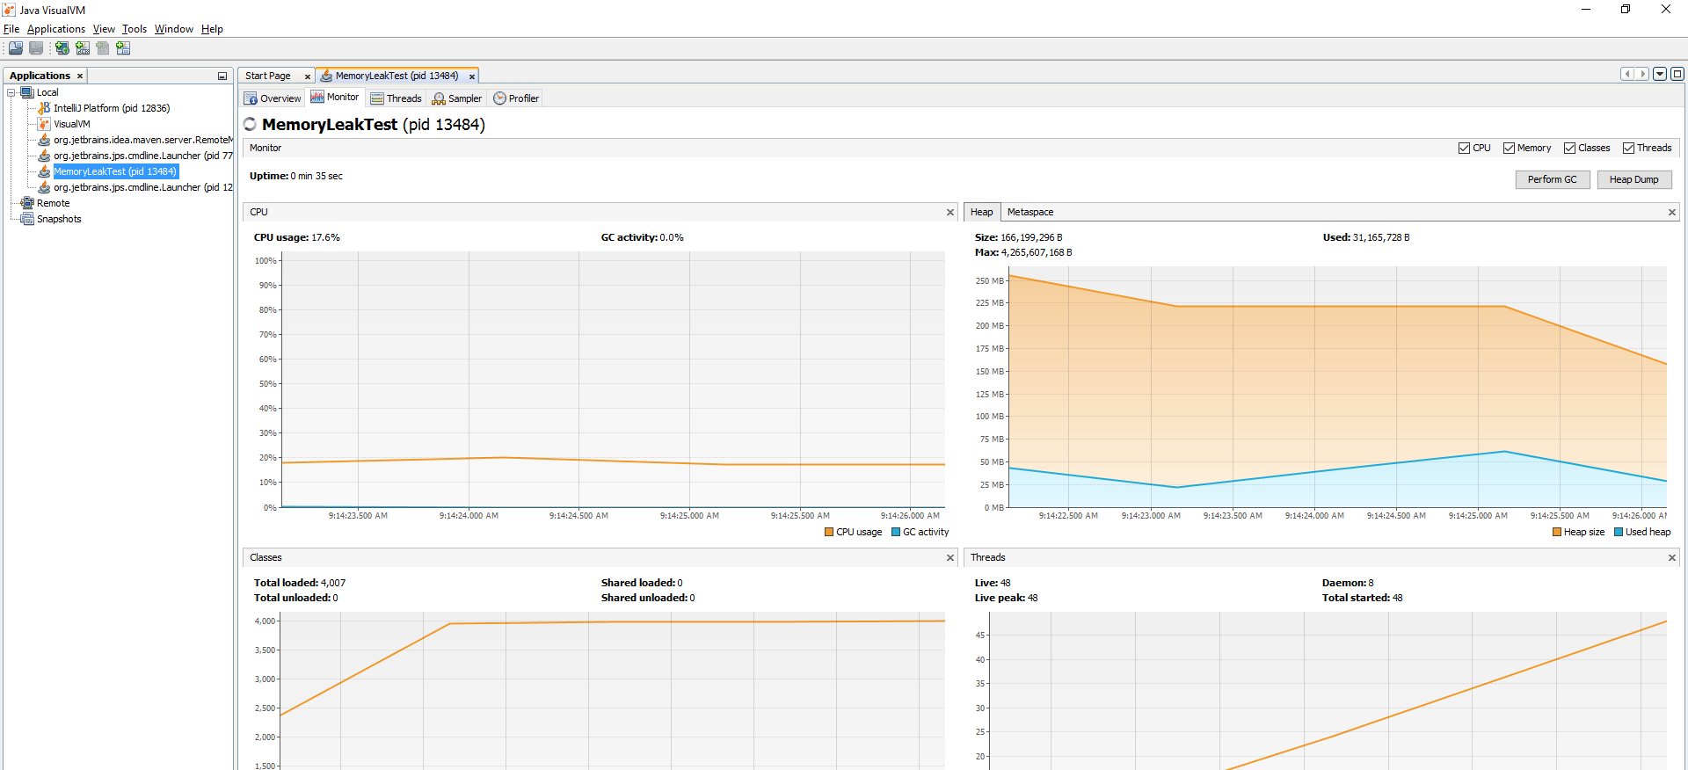Select MemoryLeakTest (pid 13484) tree entry
Screen dimensions: 1688x770
coord(115,171)
